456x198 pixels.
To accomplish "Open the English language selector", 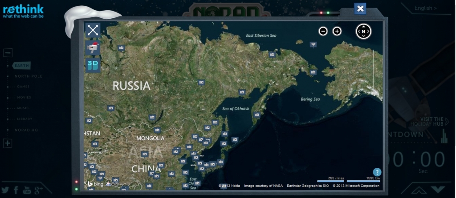I will point(425,8).
